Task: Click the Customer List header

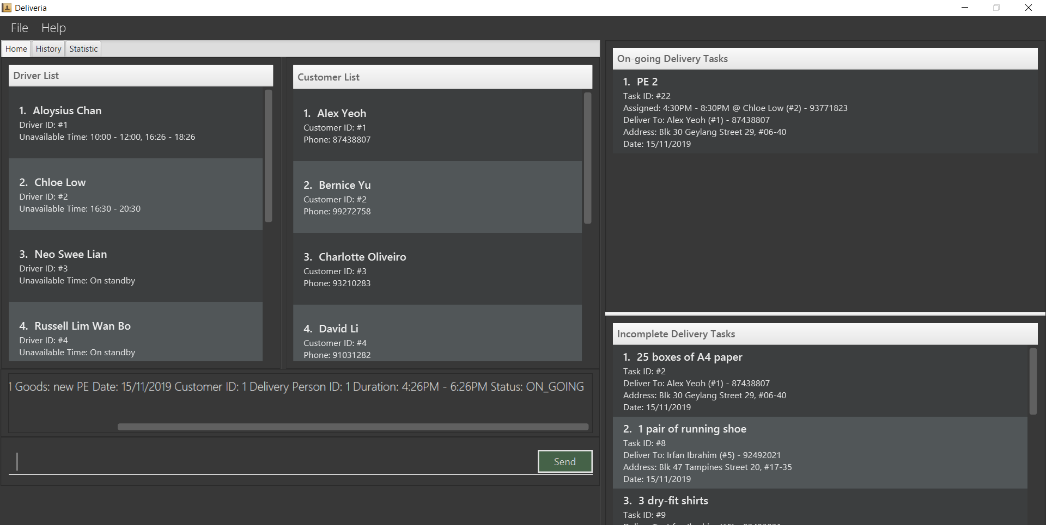Action: click(x=442, y=77)
